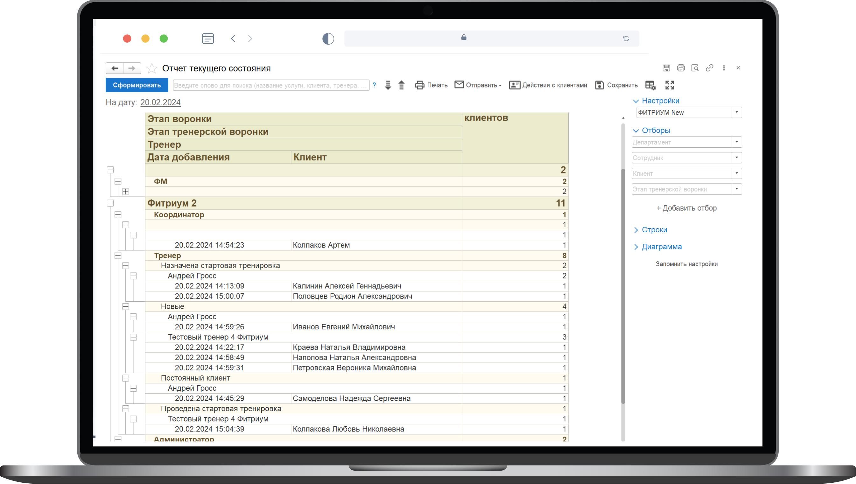The width and height of the screenshot is (856, 484).
Task: Click the lock icon in the address bar
Action: [464, 37]
